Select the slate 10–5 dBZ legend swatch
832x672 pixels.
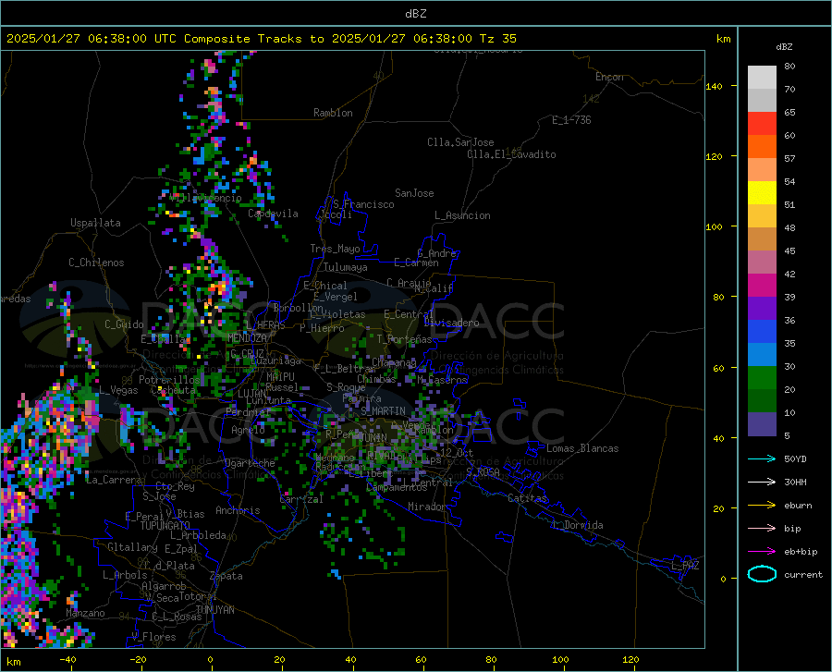point(762,424)
